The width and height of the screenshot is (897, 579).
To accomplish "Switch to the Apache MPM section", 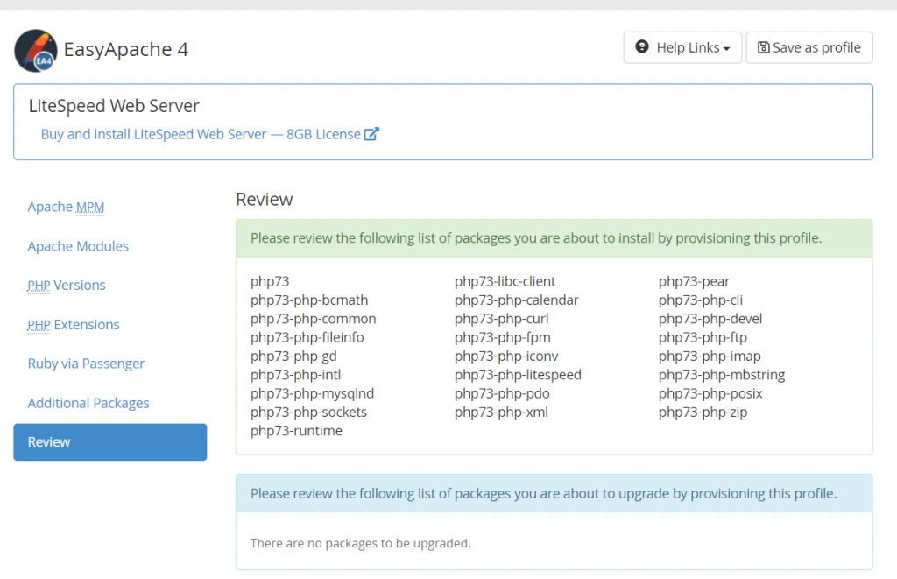I will 66,207.
